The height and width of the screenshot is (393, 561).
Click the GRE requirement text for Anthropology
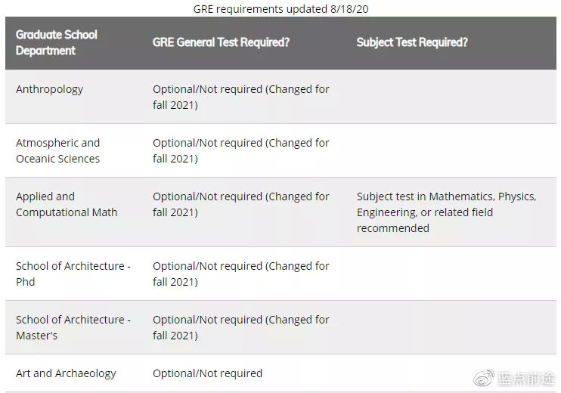click(240, 97)
